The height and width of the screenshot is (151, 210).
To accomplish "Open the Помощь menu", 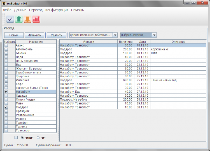I will point(77,10).
